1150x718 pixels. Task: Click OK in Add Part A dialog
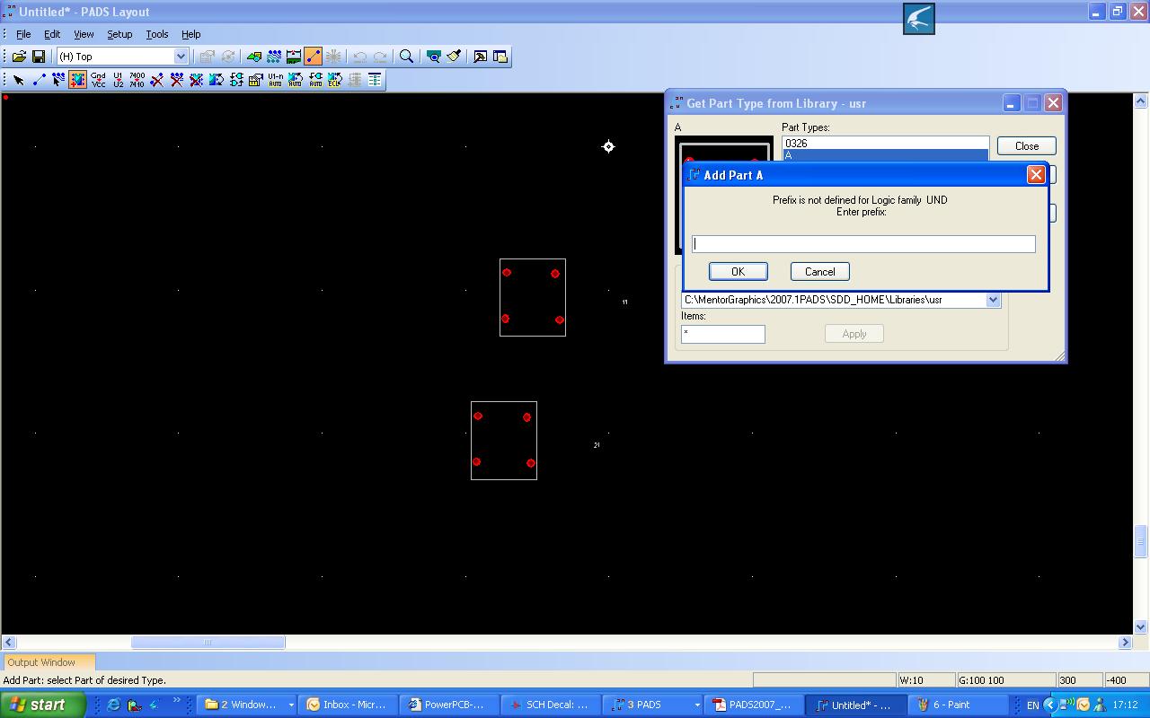(738, 272)
